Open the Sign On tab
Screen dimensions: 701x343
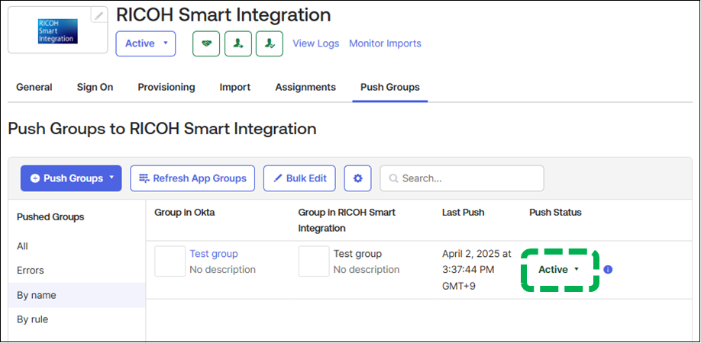click(x=95, y=88)
